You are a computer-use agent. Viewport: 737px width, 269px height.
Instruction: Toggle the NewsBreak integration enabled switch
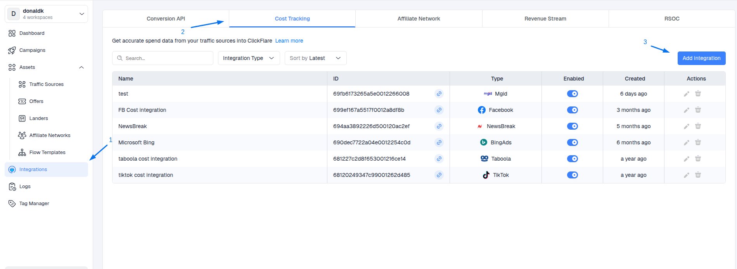573,126
